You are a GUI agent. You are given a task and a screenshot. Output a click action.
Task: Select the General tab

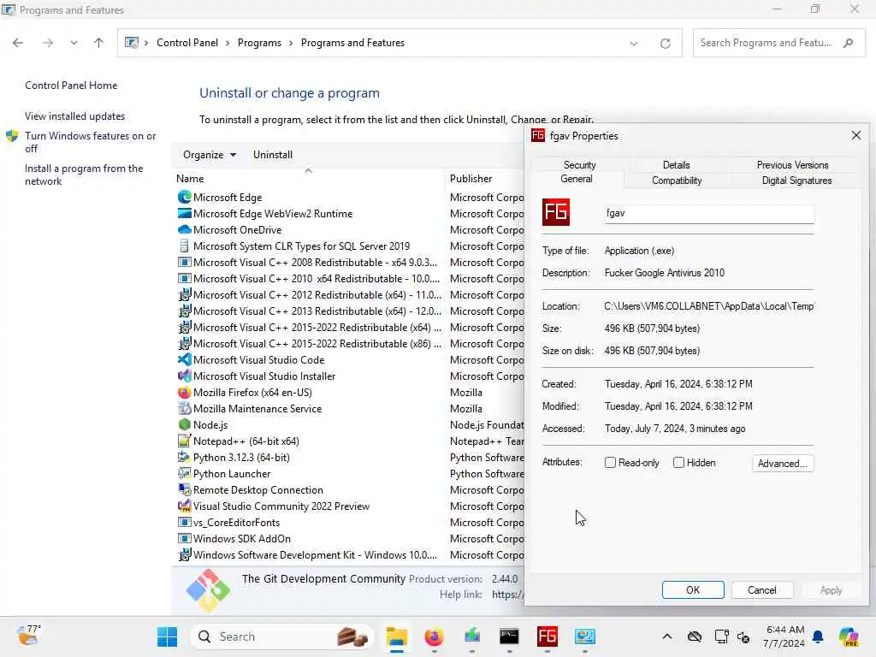(x=576, y=179)
